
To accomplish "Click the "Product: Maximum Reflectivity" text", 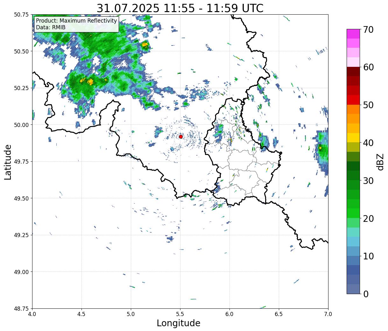I will pos(76,21).
